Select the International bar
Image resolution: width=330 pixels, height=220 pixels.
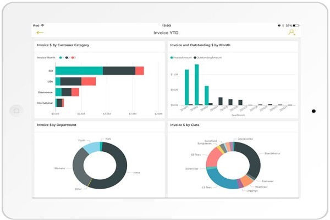pos(59,103)
